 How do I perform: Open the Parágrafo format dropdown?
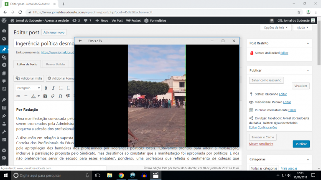tap(28, 88)
